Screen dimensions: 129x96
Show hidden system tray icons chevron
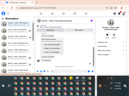[x=106, y=86]
